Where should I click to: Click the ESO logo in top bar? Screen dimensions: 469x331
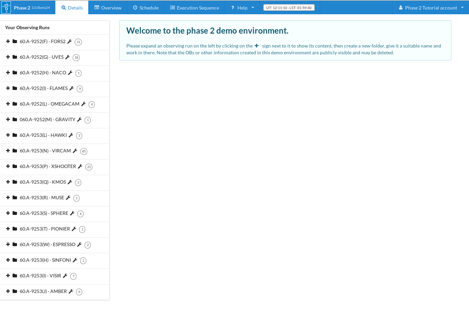[x=6, y=7]
